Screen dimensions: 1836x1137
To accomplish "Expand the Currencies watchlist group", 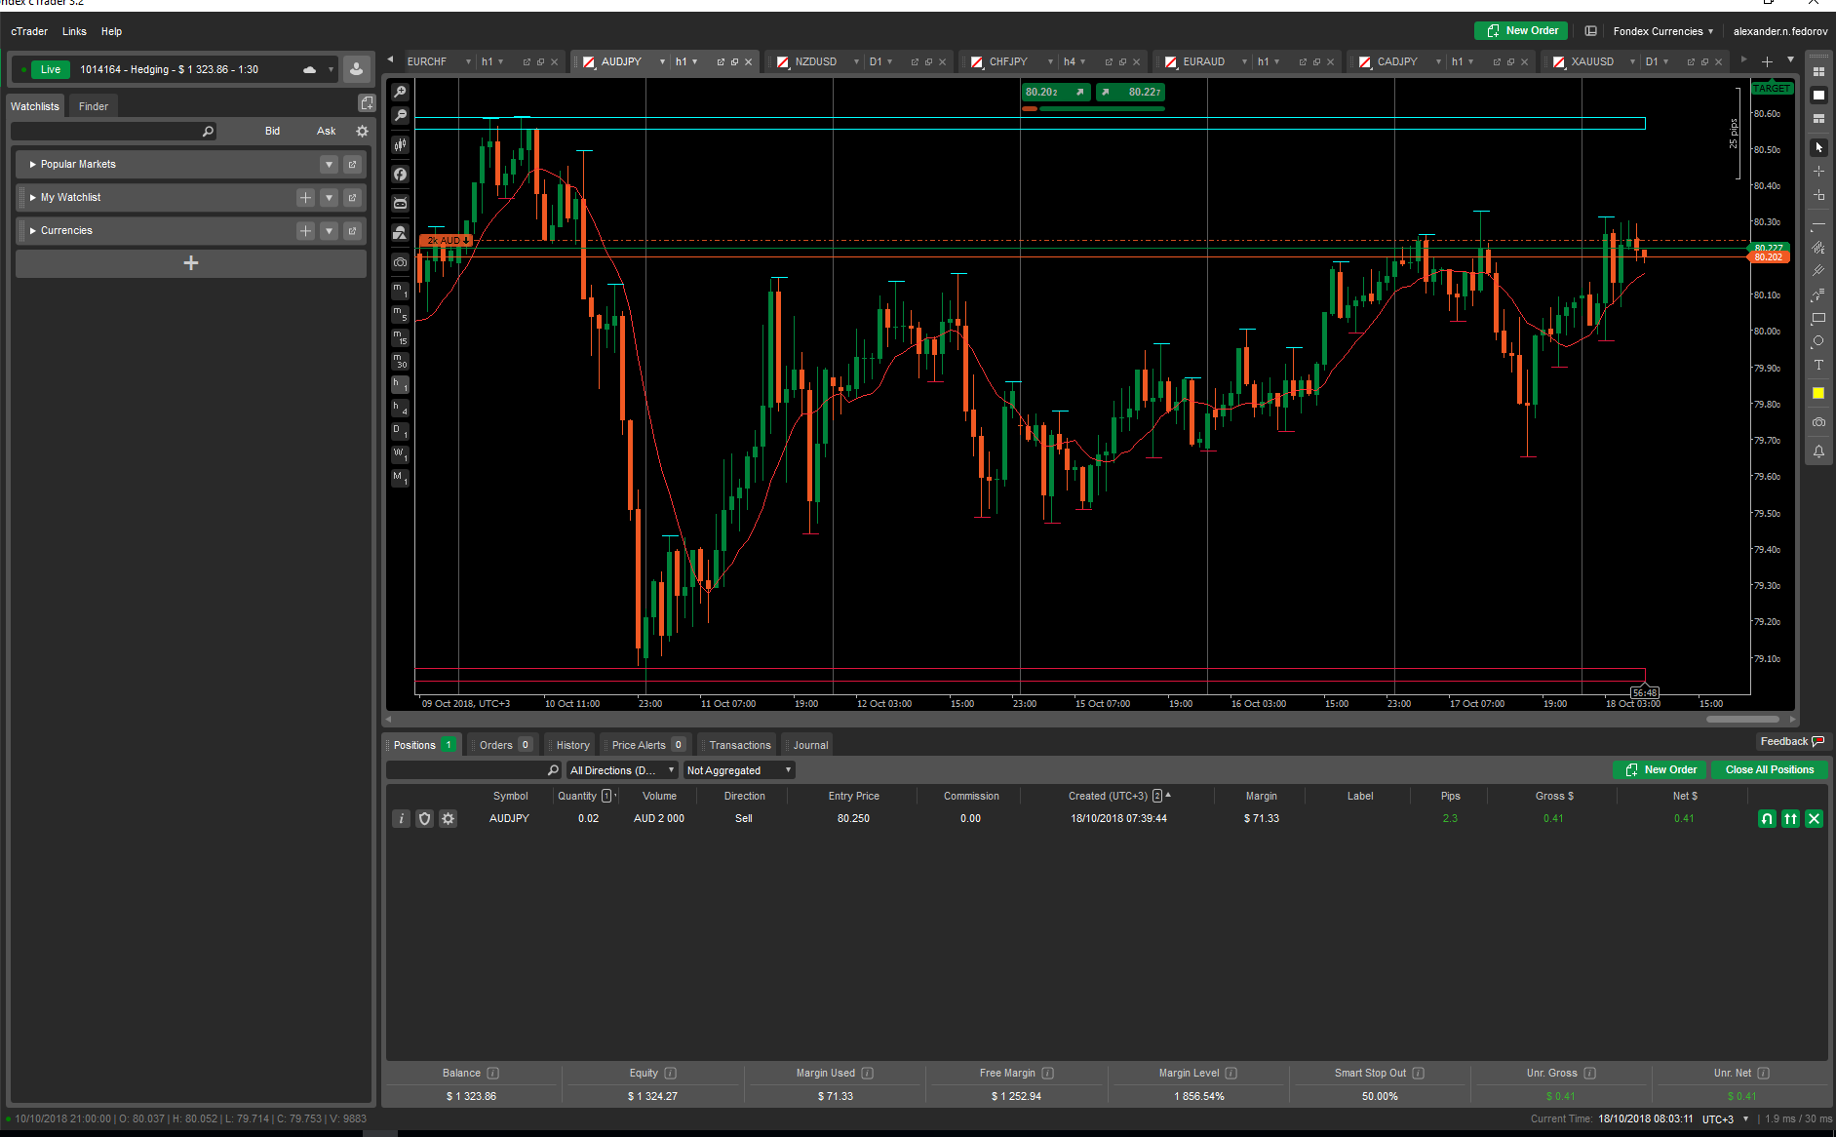I will coord(33,231).
